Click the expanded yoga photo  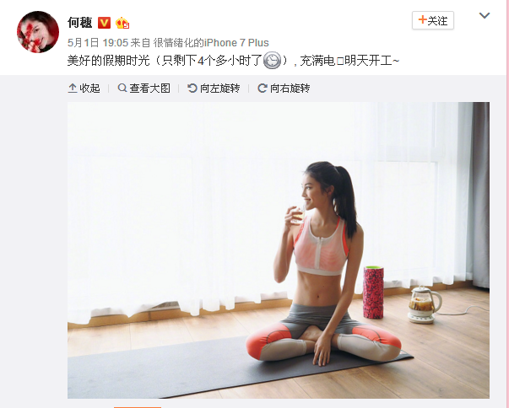279,250
